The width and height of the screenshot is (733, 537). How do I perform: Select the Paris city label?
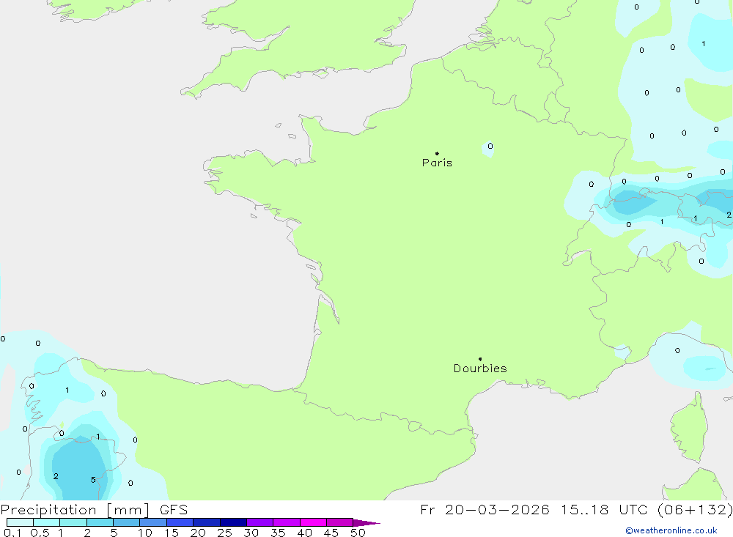(437, 163)
